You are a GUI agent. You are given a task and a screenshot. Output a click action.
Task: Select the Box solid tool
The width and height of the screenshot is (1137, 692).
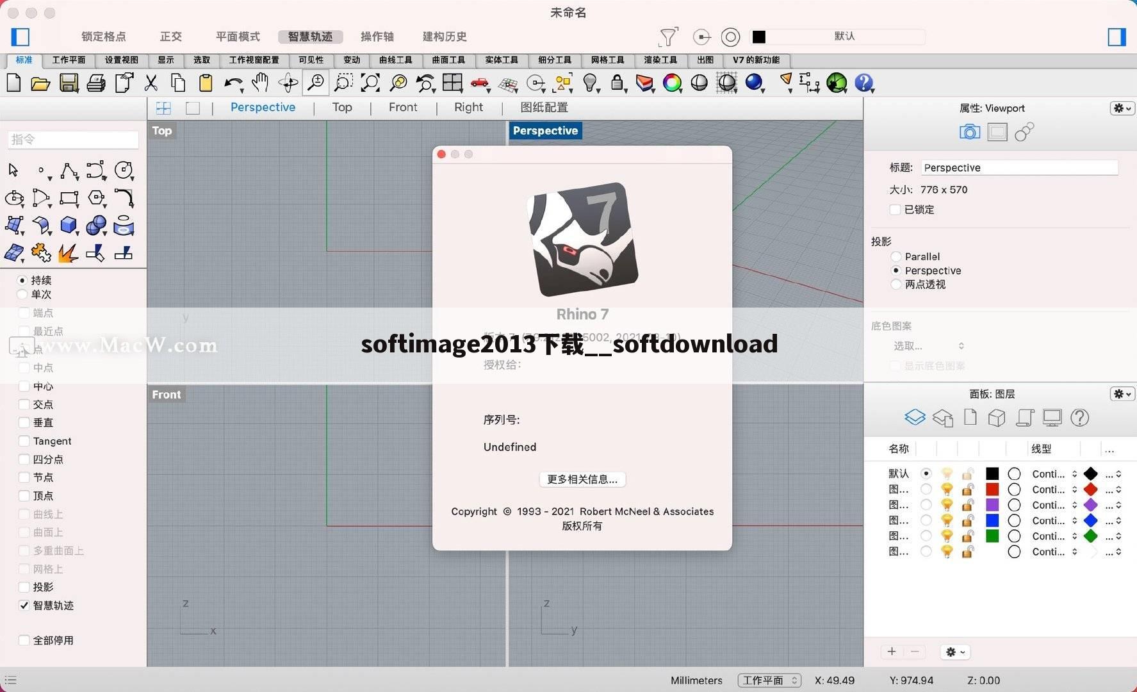click(69, 226)
